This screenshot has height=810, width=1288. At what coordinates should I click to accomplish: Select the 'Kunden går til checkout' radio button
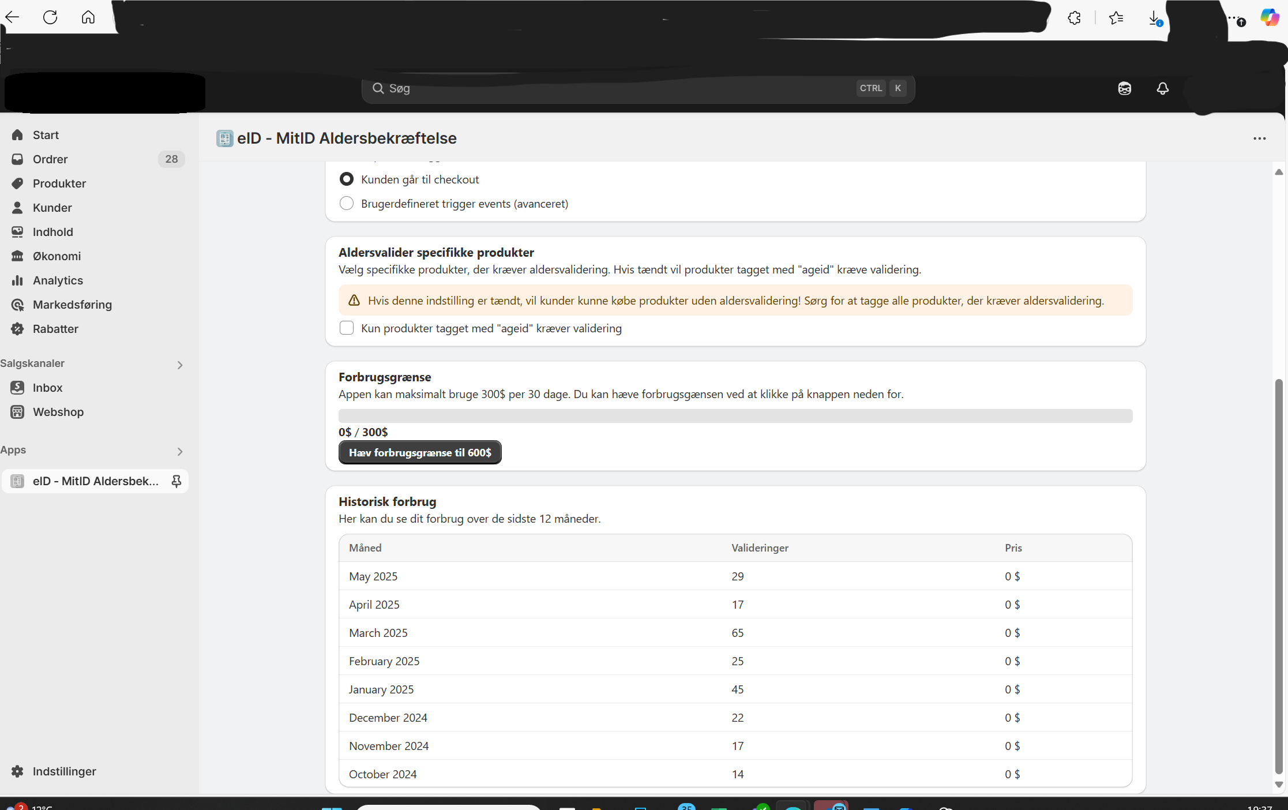pyautogui.click(x=346, y=179)
